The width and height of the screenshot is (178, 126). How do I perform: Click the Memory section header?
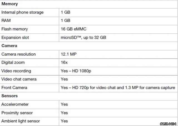click(x=10, y=4)
